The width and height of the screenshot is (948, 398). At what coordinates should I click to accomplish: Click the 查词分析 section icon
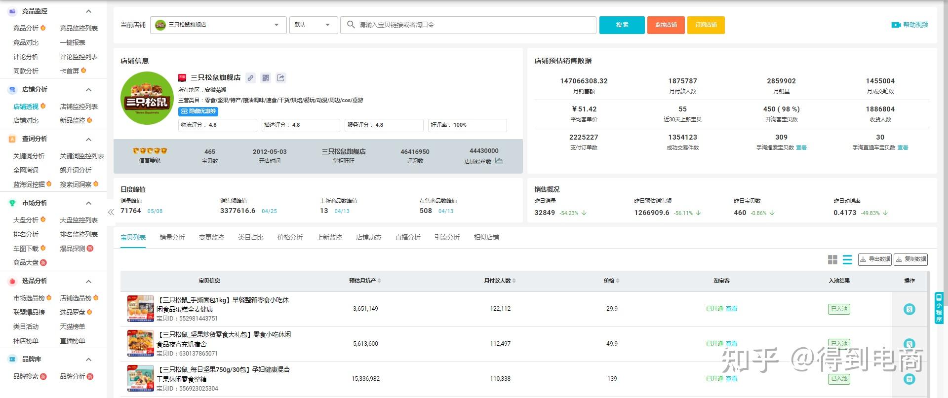pos(12,139)
